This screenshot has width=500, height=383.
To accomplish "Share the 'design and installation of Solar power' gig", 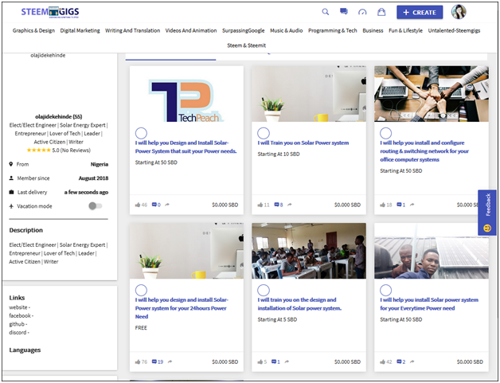I will (287, 362).
